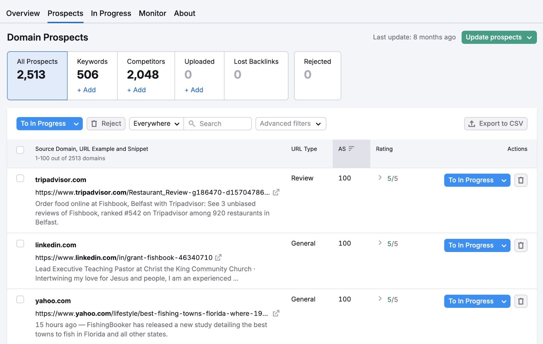543x344 pixels.
Task: Select the tripadvisor.com row checkbox
Action: 20,178
